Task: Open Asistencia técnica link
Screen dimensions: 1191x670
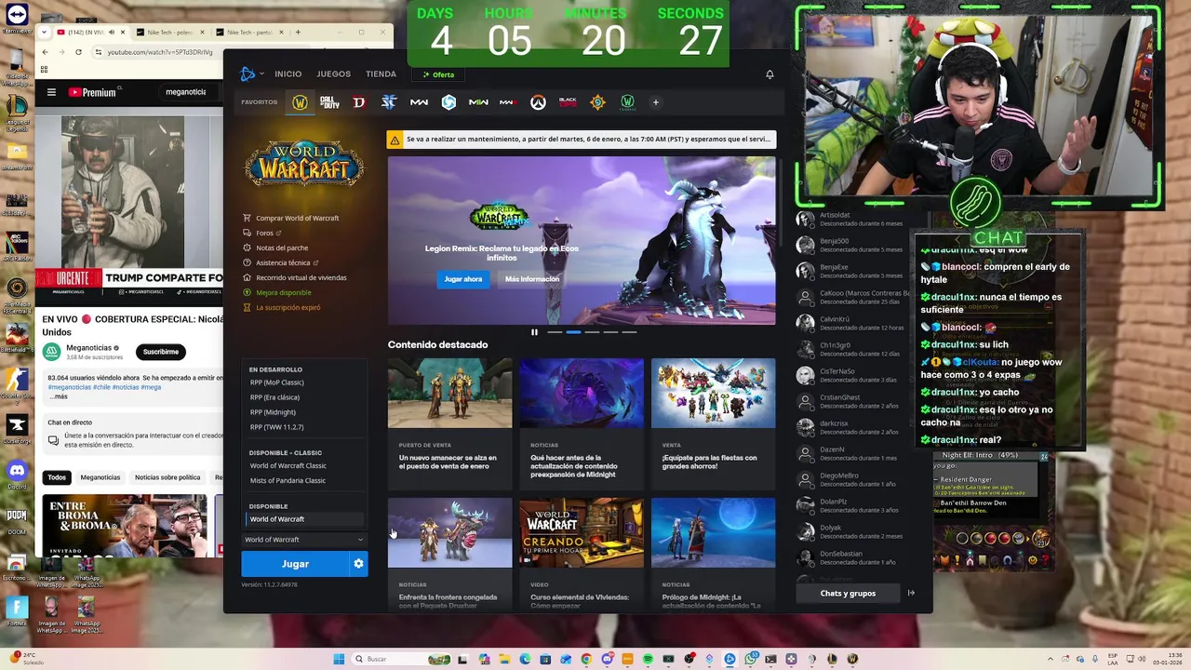Action: pos(283,262)
